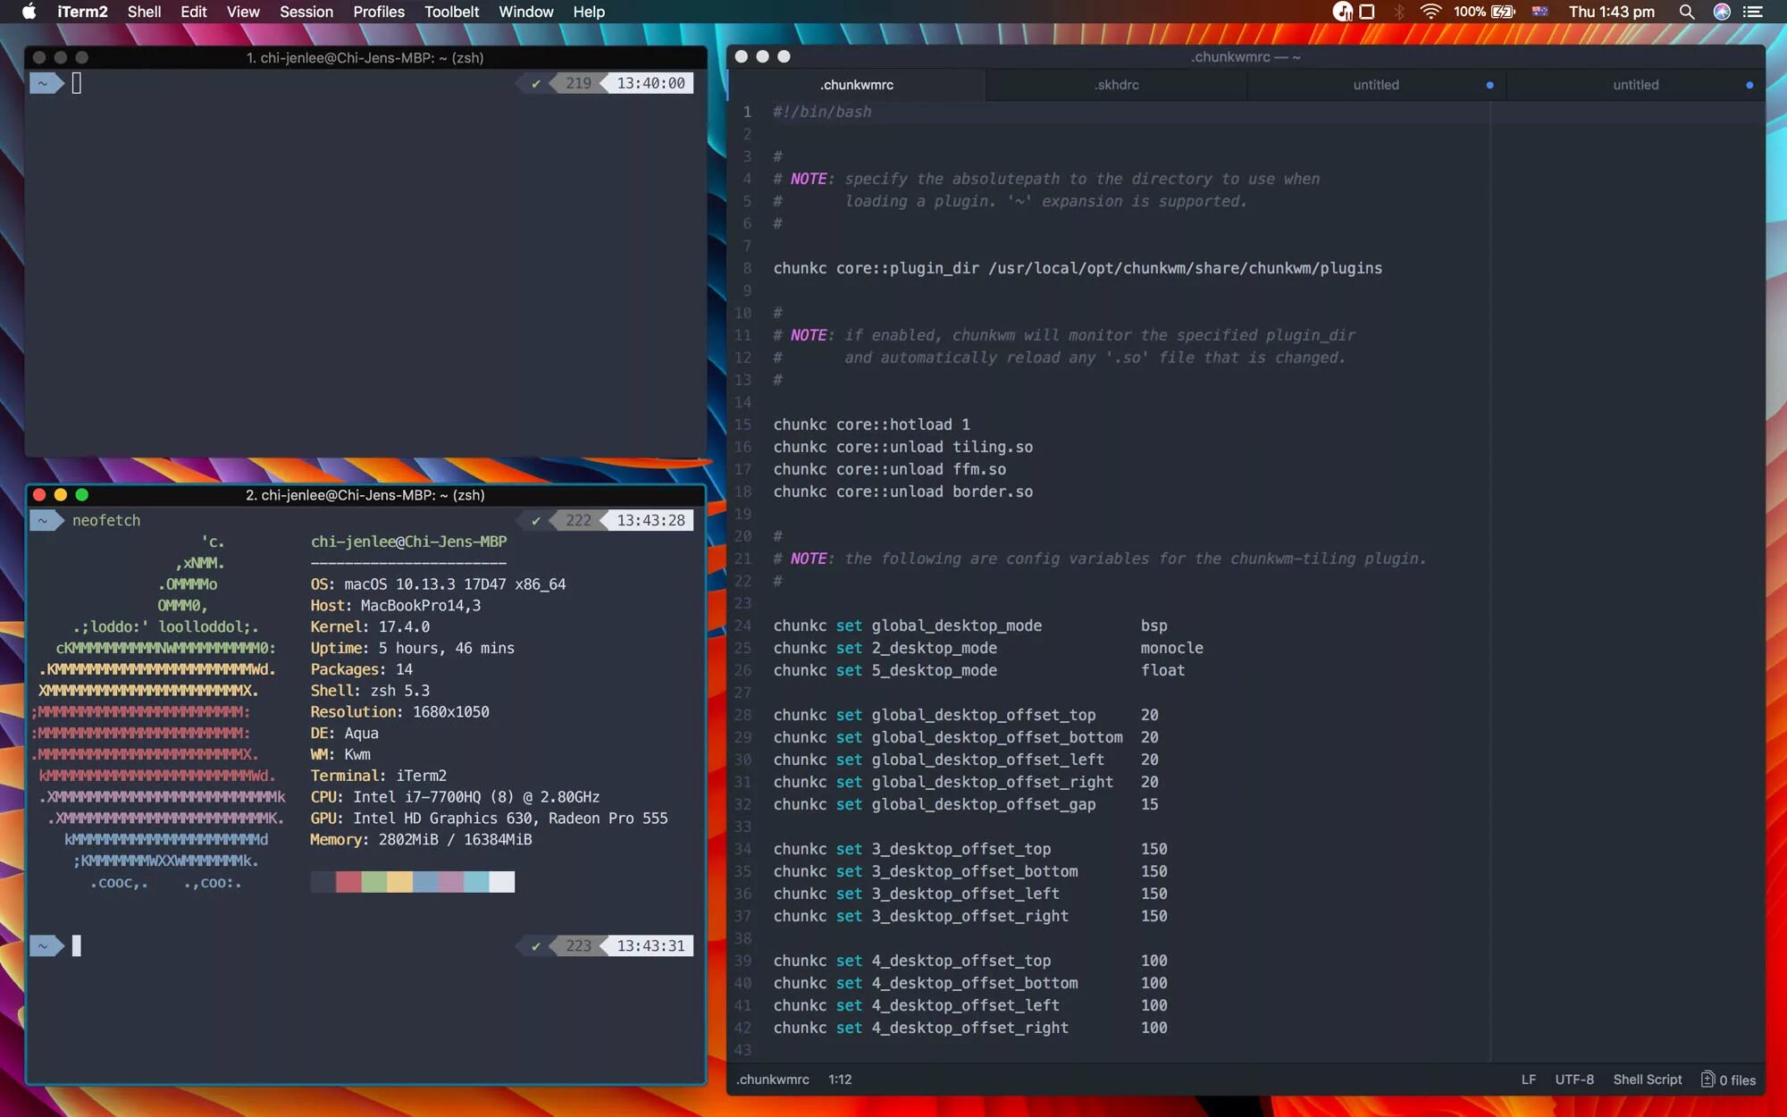This screenshot has width=1787, height=1117.
Task: Click the modified dot on third untitled tab
Action: coord(1489,86)
